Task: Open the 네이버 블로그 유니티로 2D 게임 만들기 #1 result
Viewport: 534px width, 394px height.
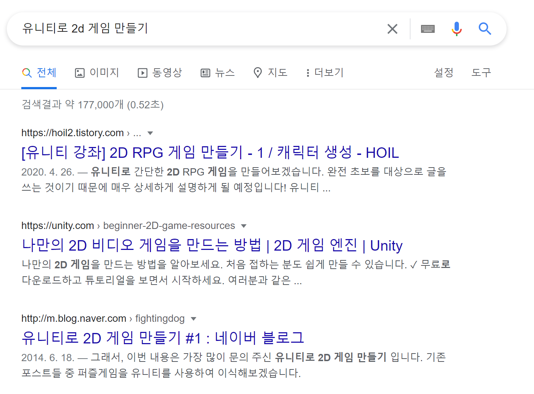Action: click(163, 338)
